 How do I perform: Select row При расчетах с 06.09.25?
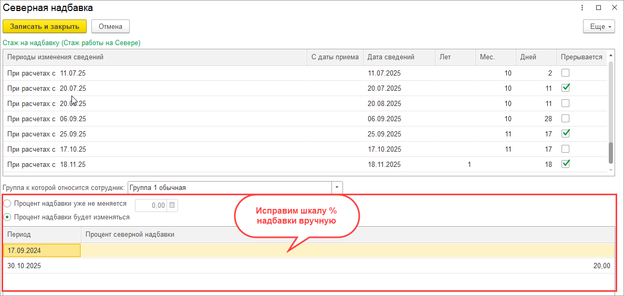coord(305,119)
